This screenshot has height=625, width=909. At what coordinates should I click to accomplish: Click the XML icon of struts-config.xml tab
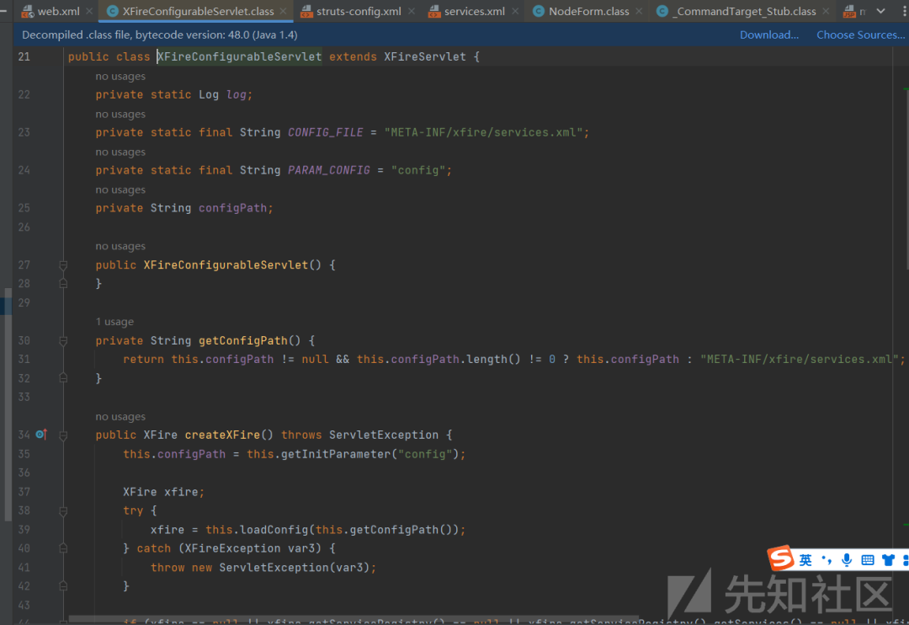[x=306, y=11]
